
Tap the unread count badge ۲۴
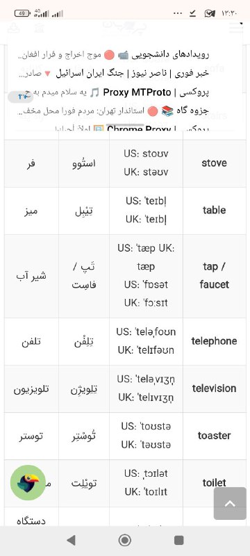(x=21, y=97)
